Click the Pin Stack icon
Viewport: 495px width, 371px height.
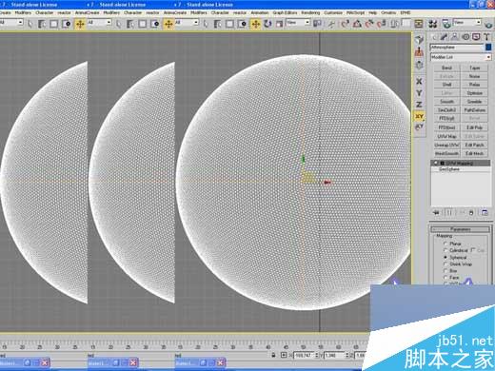[436, 212]
